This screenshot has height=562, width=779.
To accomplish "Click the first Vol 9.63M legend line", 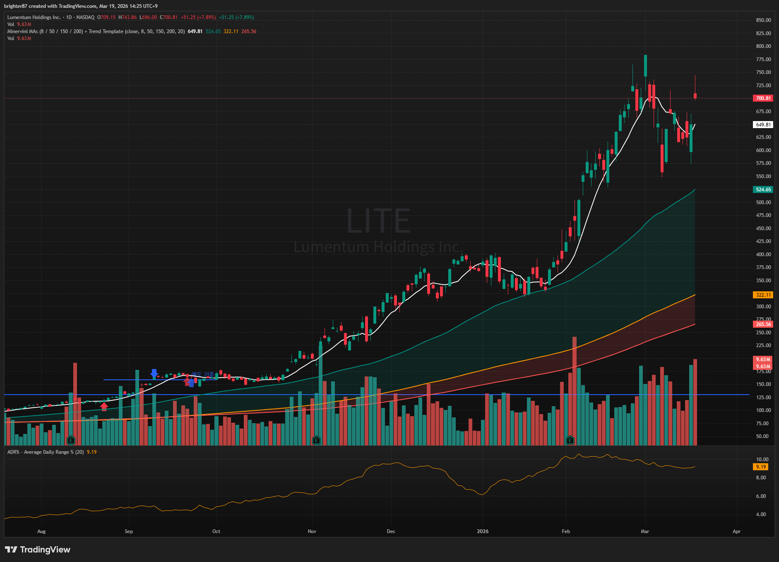I will tap(19, 24).
